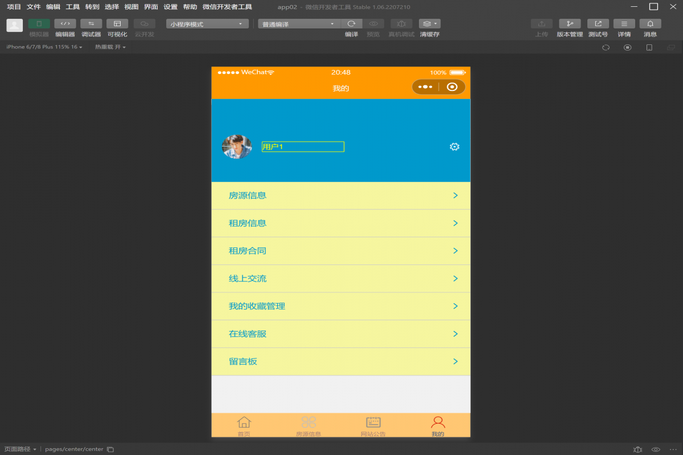Click the detach simulator window icon
683x455 pixels.
[x=671, y=48]
